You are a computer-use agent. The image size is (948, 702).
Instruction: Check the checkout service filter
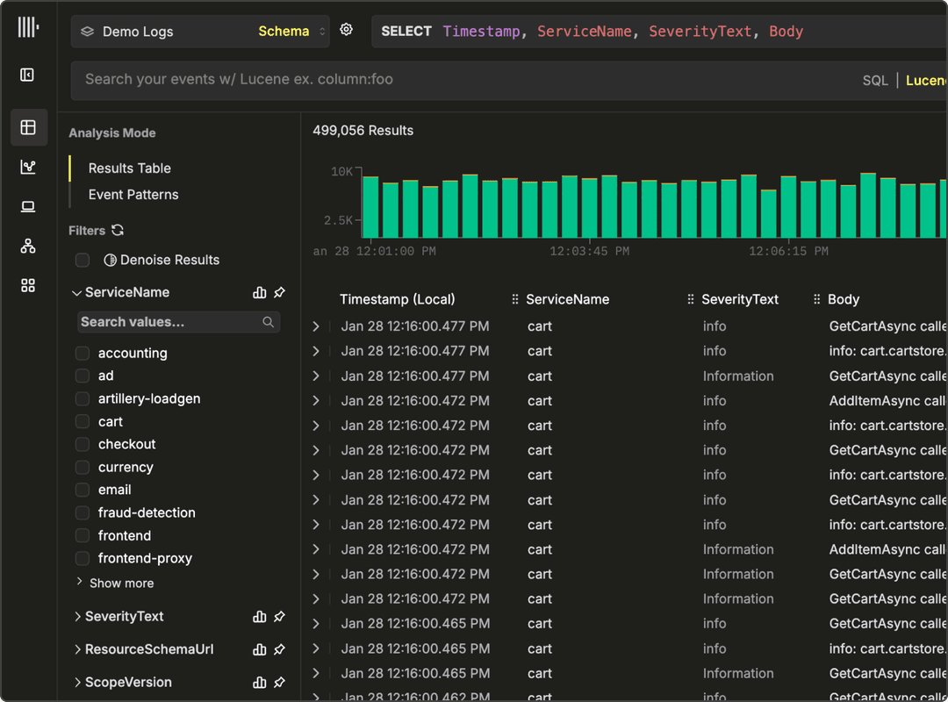coord(83,445)
